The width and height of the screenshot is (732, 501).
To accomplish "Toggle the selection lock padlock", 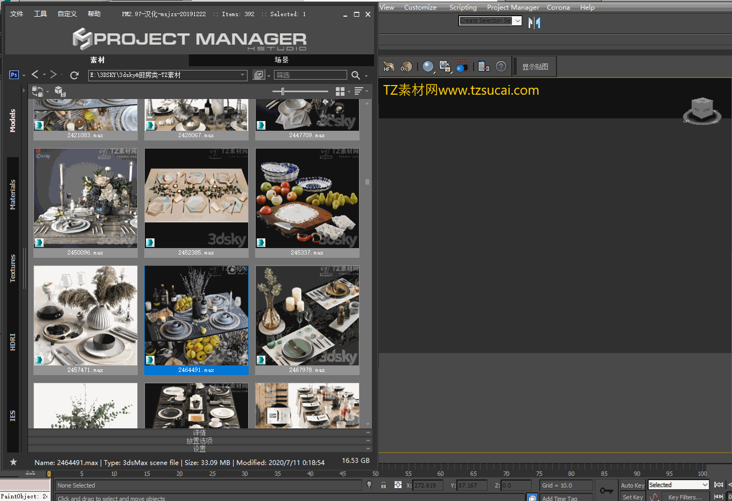I will tap(383, 485).
